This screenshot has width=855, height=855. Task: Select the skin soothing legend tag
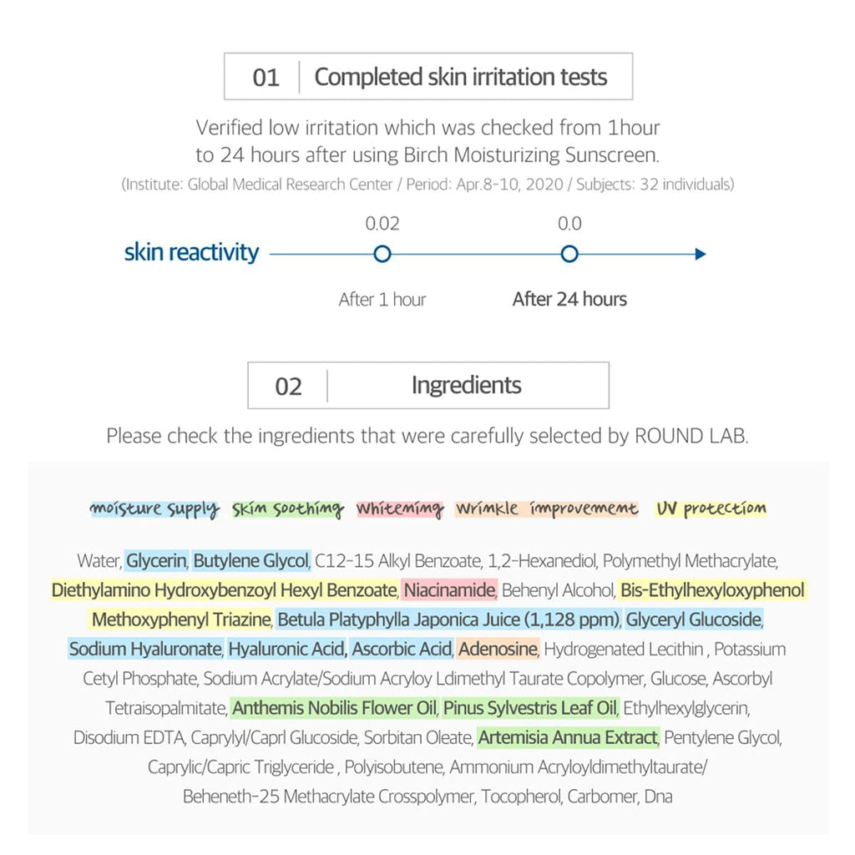pyautogui.click(x=288, y=508)
